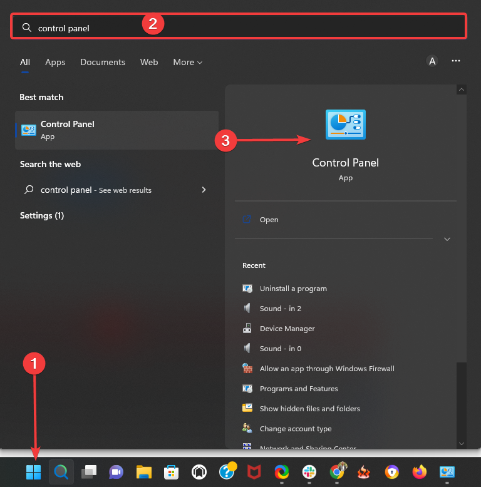
Task: Expand the web results arrow for control panel
Action: click(x=204, y=190)
